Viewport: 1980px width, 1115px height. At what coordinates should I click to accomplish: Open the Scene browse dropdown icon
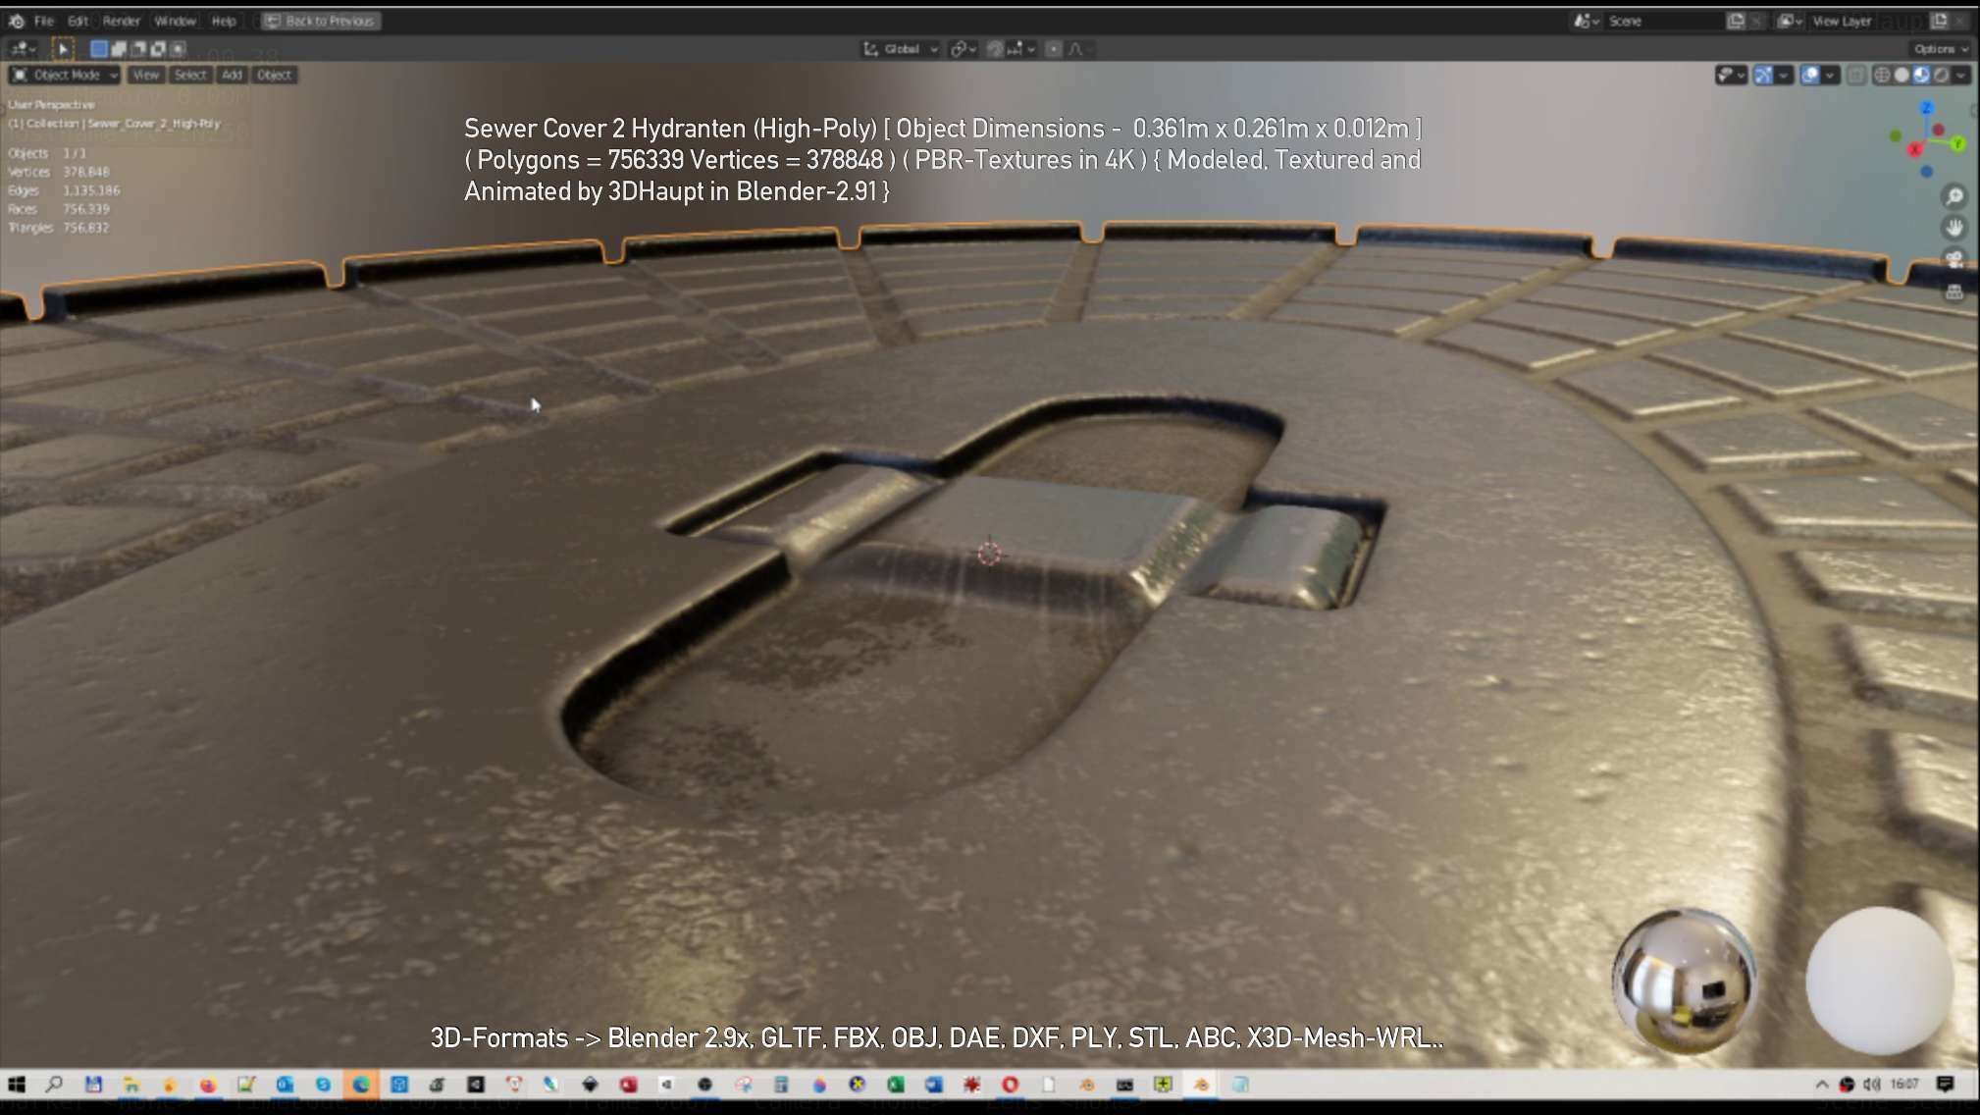click(1587, 21)
